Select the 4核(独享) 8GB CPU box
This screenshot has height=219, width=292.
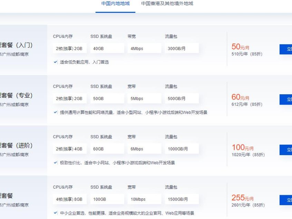pos(70,199)
